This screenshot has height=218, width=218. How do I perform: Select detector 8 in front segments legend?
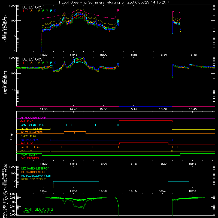(x=51, y=11)
